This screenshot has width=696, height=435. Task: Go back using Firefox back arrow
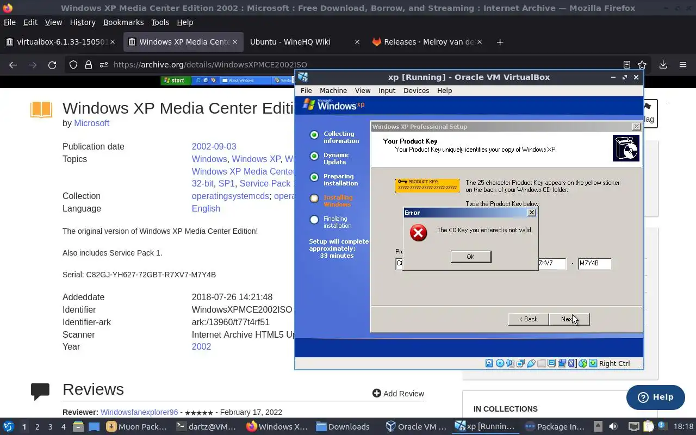(13, 65)
